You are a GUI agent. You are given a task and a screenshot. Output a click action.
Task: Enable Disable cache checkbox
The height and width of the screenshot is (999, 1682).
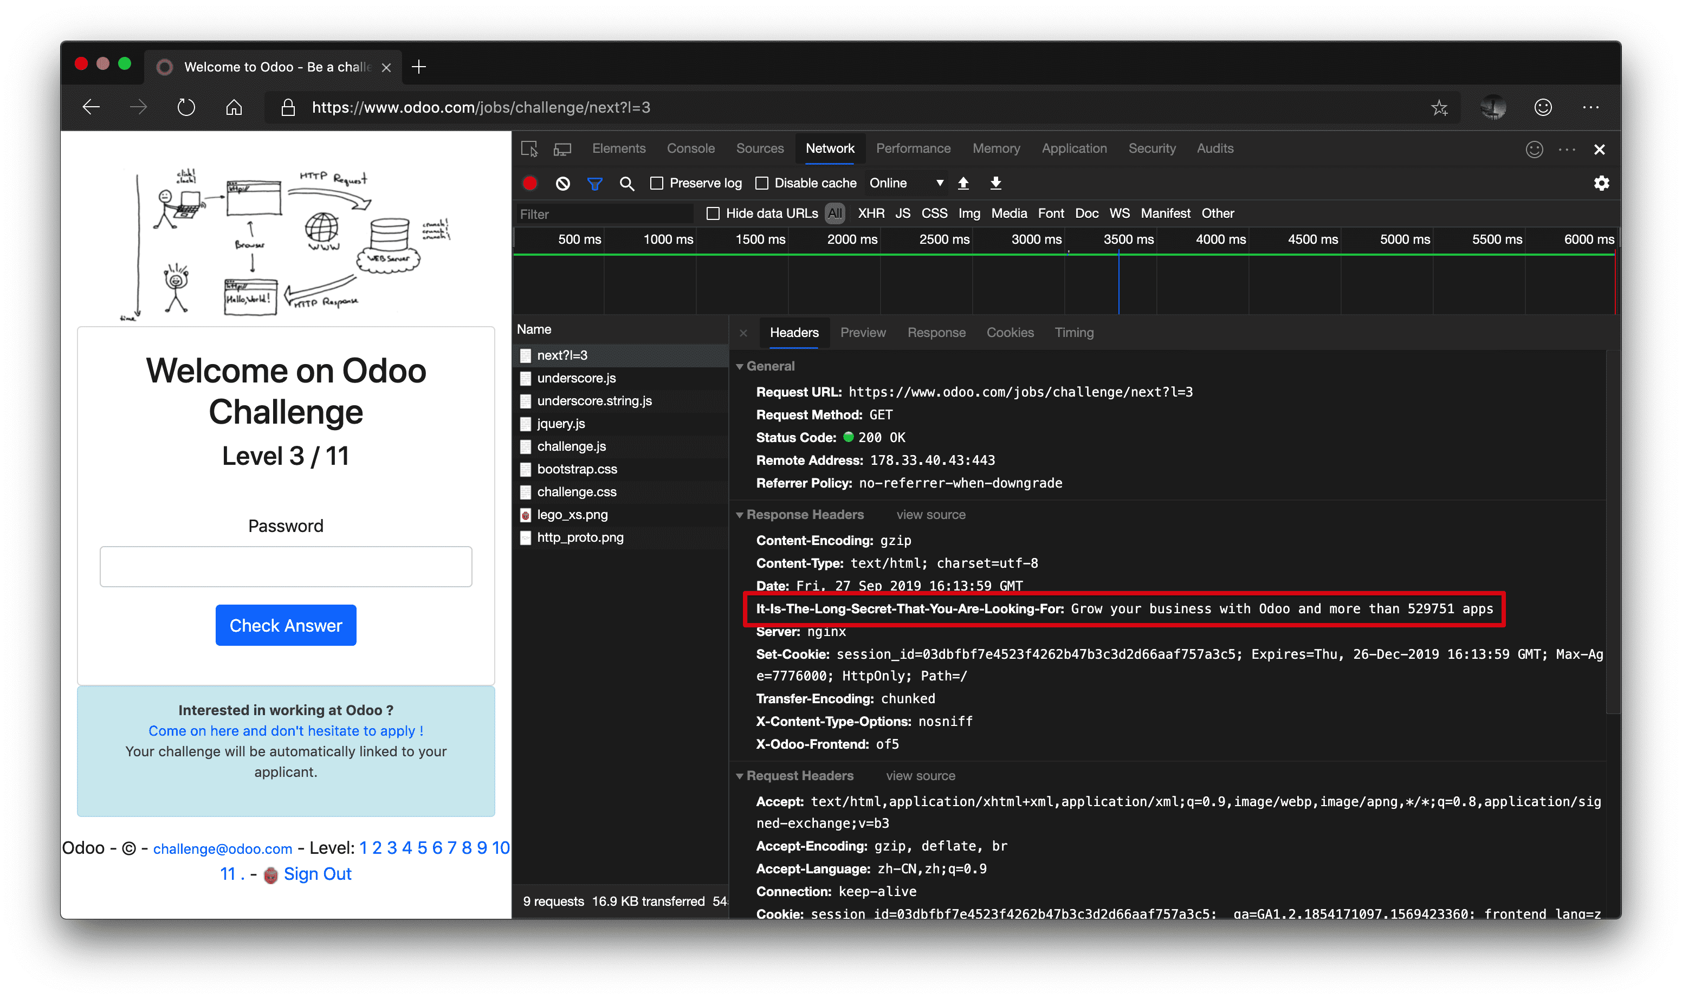[762, 183]
